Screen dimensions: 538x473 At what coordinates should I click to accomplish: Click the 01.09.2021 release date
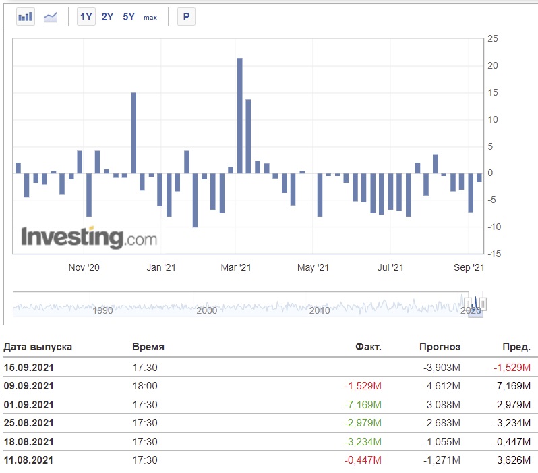pyautogui.click(x=29, y=404)
